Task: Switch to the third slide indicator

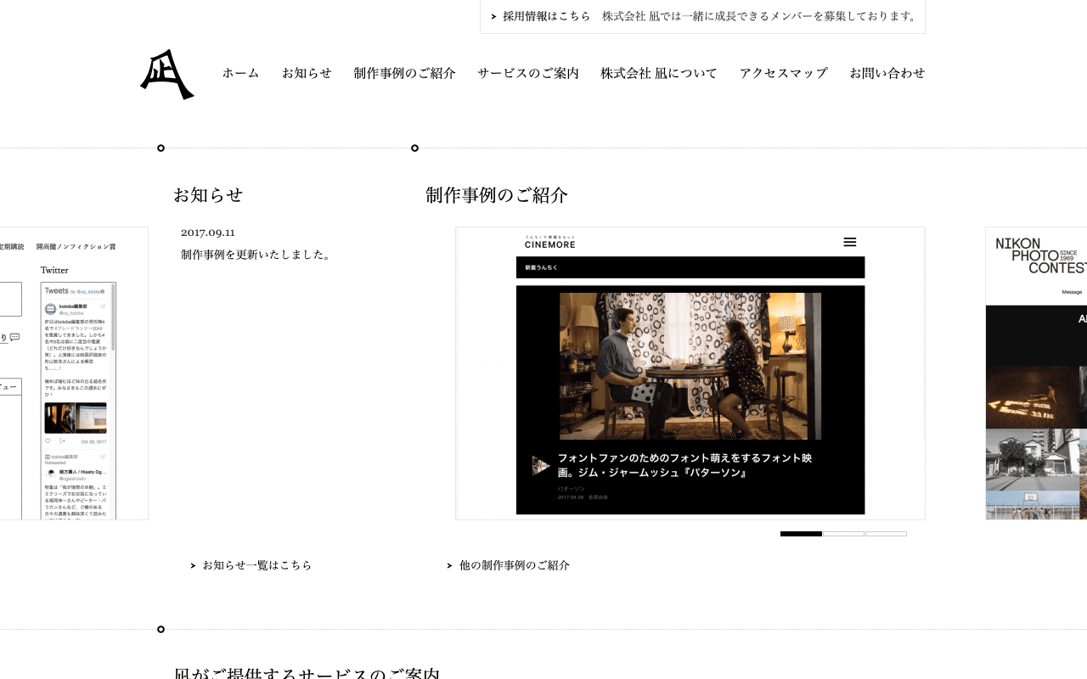Action: pos(886,534)
